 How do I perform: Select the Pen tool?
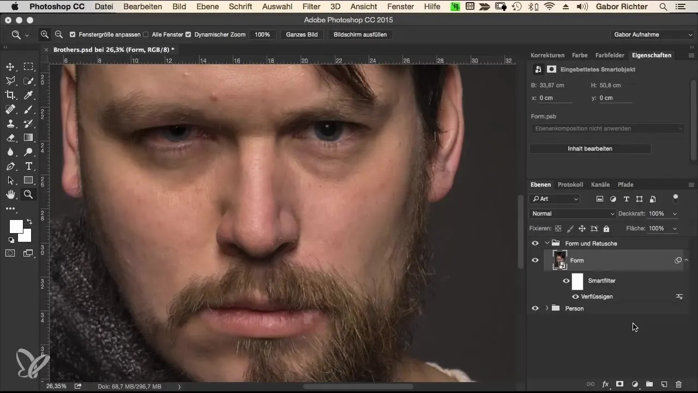tap(10, 166)
